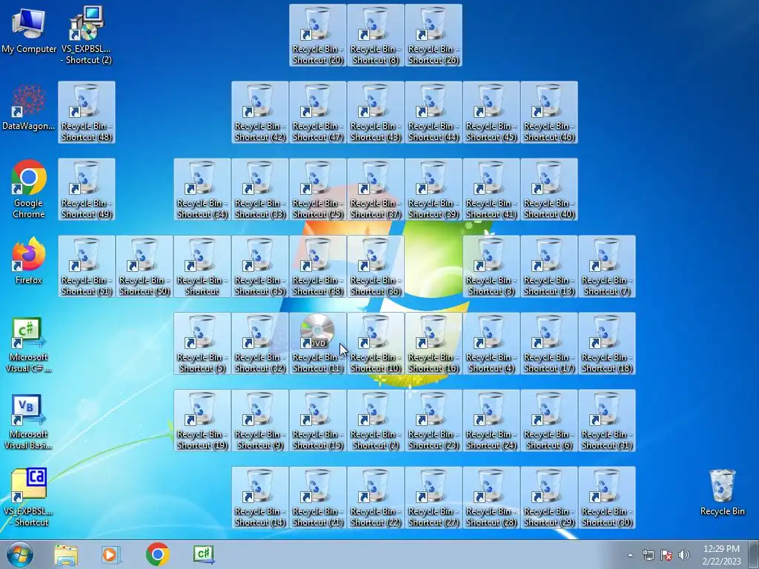The image size is (759, 569).
Task: Select Recycle Bin Shortcut (32)
Action: 260,344
